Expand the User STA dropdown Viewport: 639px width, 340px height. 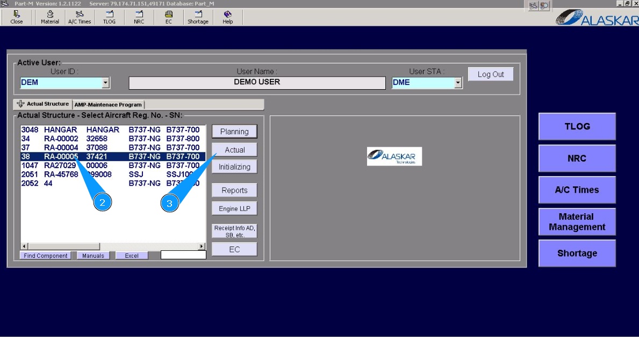[458, 83]
